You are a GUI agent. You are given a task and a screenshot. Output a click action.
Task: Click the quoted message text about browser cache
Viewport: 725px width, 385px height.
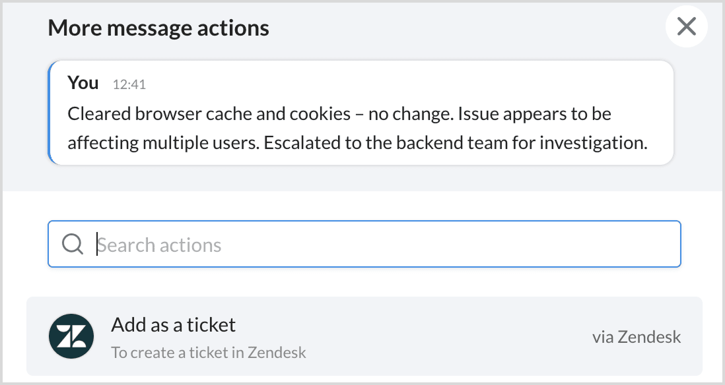pyautogui.click(x=357, y=128)
